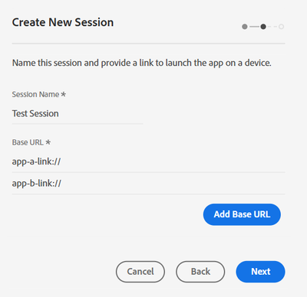Click the Base URL label
The image size is (307, 297).
point(28,142)
